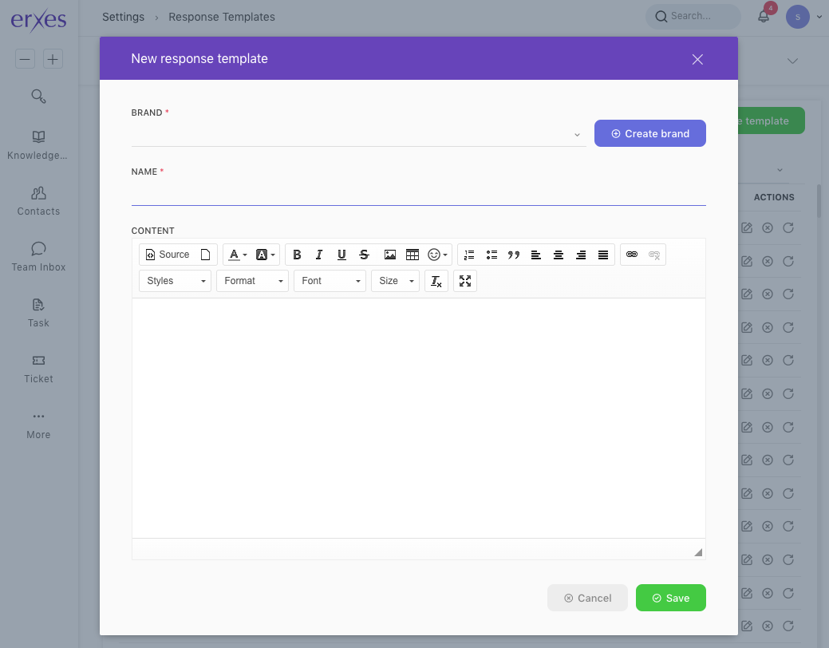
Task: Open Knowledge base from sidebar
Action: pos(38,145)
